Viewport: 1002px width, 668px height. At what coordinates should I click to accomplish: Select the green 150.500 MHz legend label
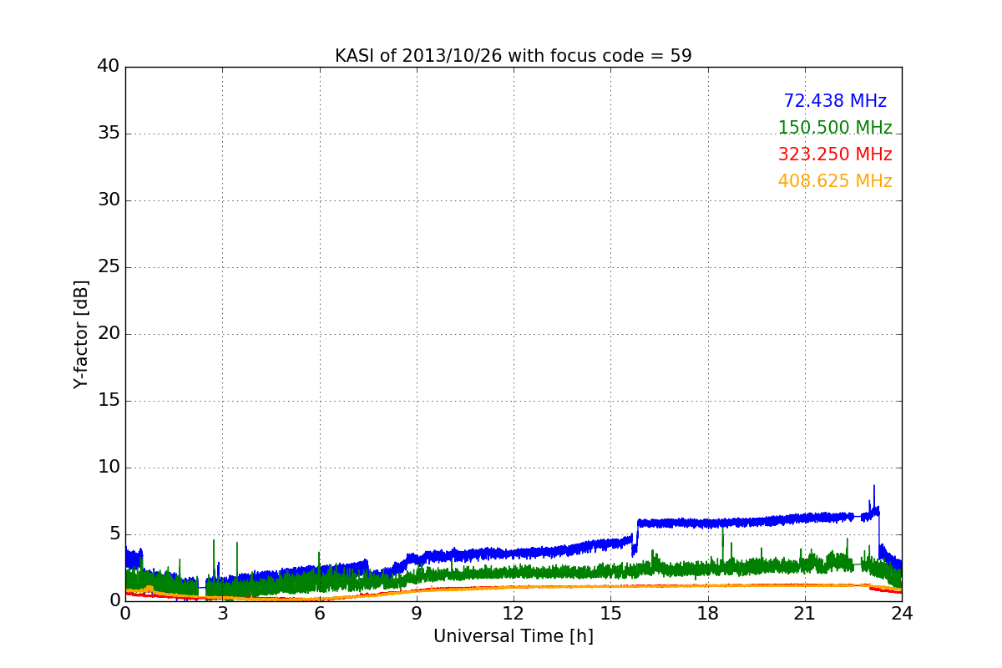click(835, 128)
